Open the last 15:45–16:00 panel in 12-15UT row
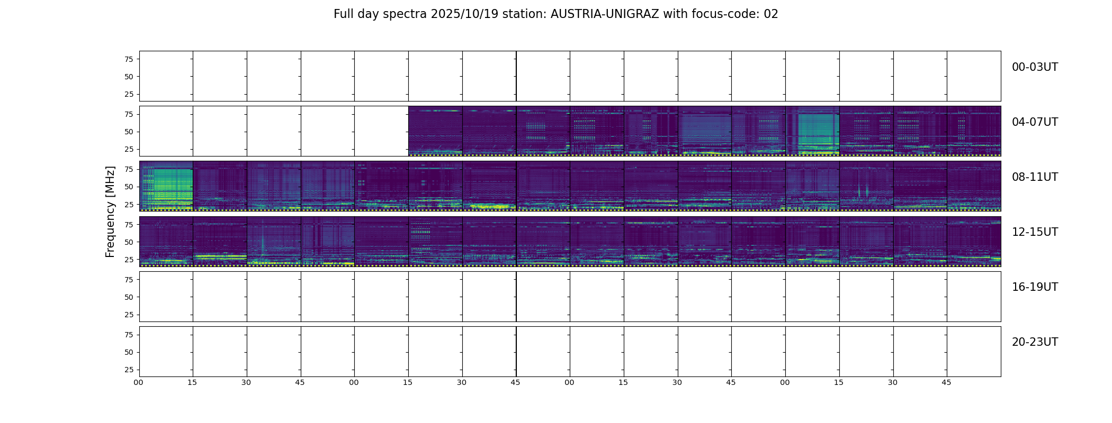Image resolution: width=1112 pixels, height=423 pixels. pyautogui.click(x=974, y=241)
